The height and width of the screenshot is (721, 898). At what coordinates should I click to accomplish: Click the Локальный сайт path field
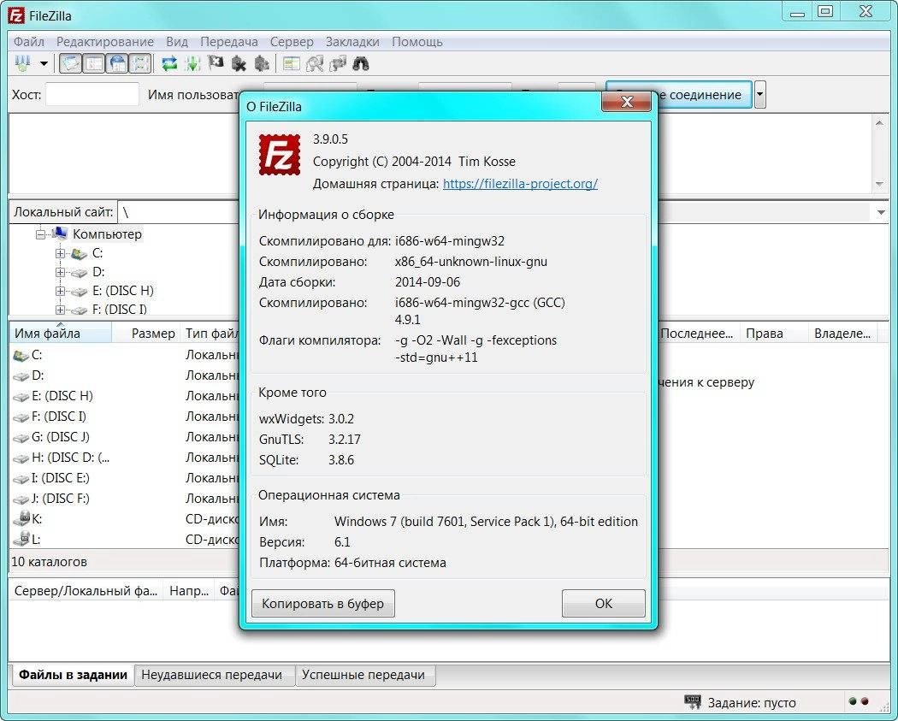point(179,212)
